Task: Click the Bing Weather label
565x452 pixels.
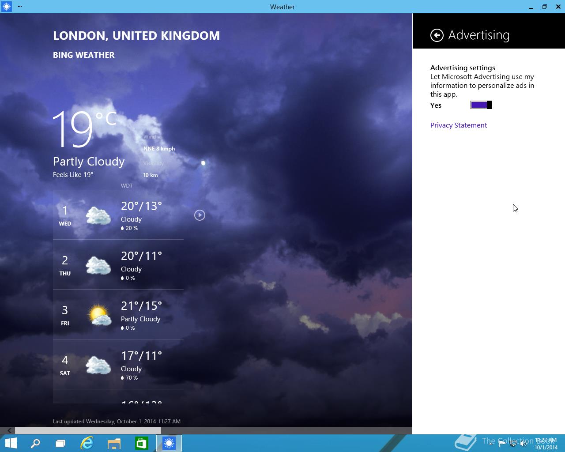Action: tap(84, 55)
